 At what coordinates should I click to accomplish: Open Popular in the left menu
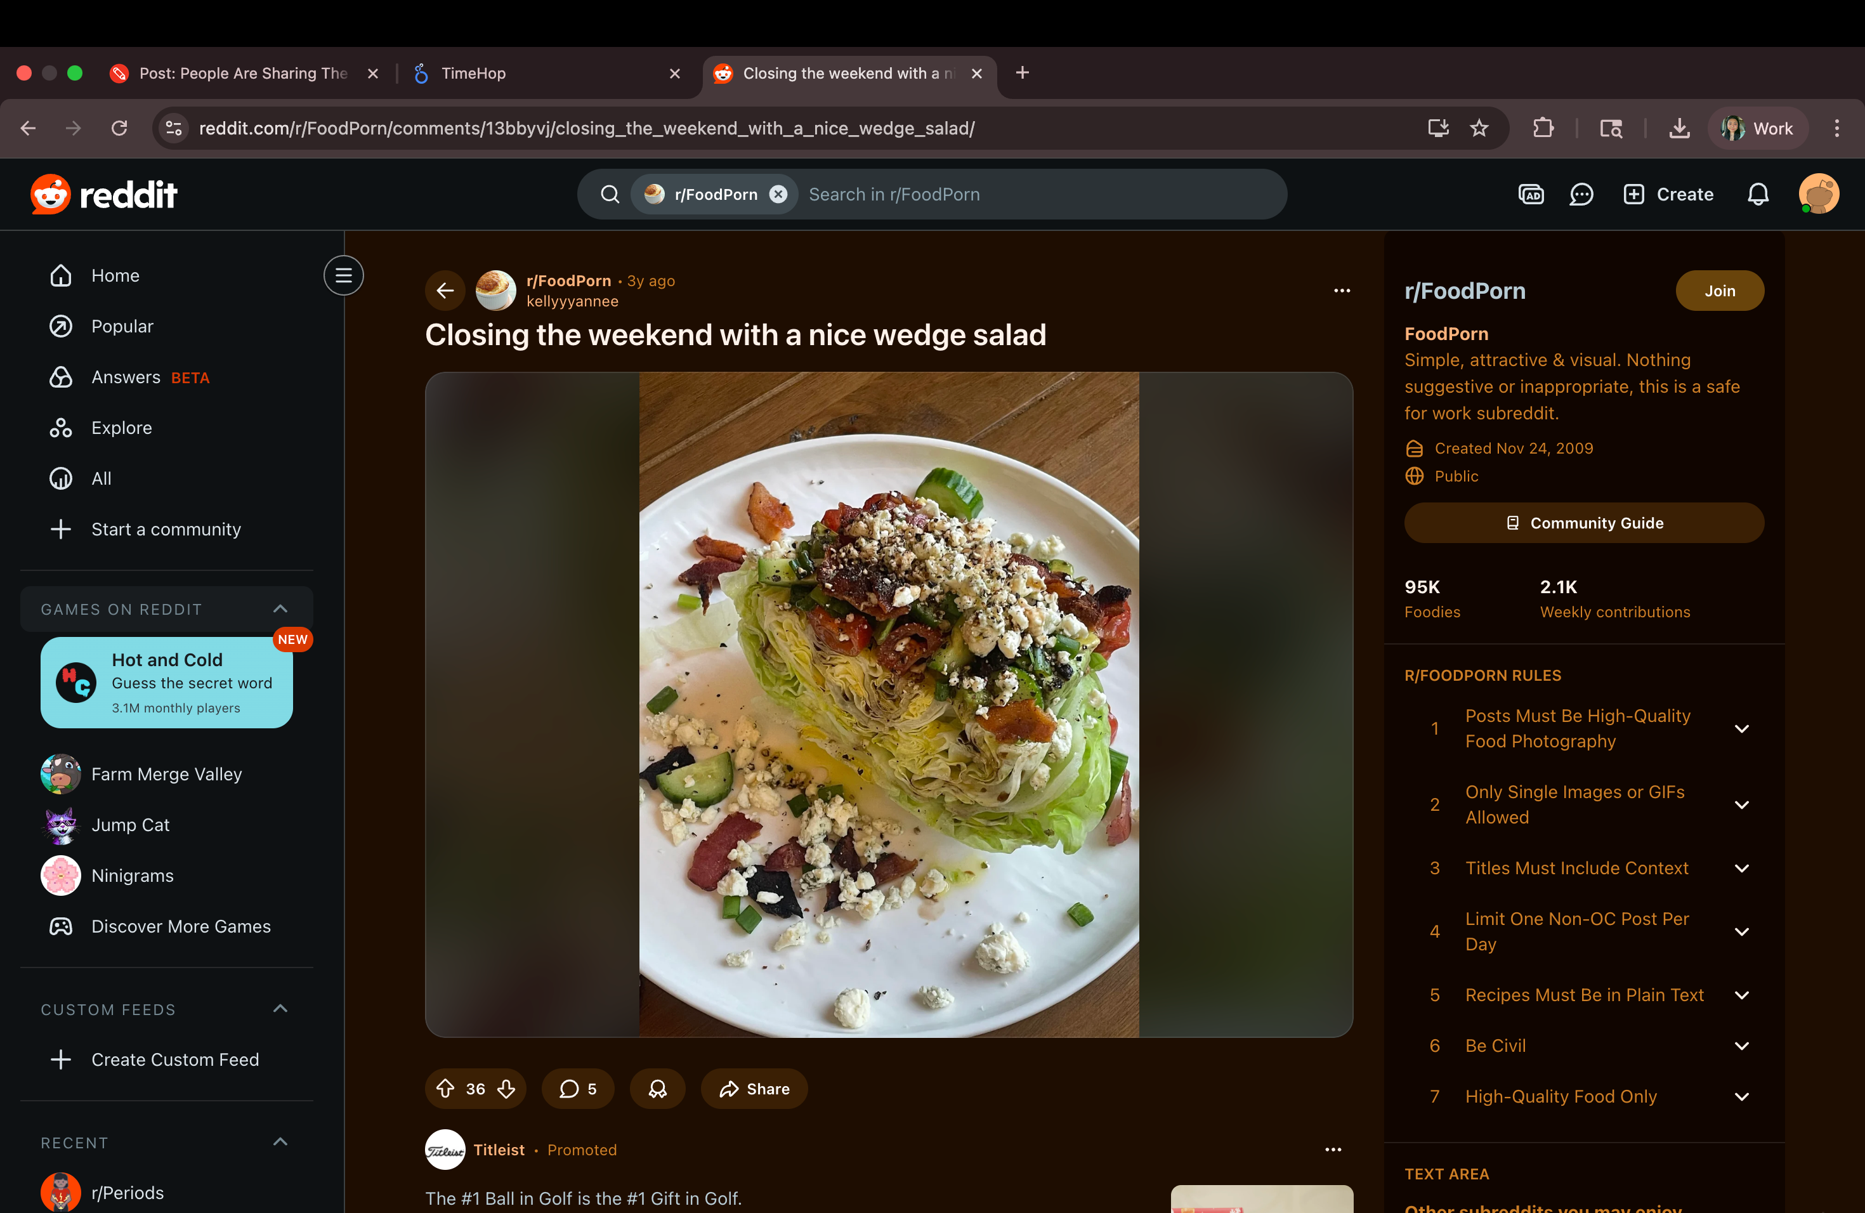[122, 326]
